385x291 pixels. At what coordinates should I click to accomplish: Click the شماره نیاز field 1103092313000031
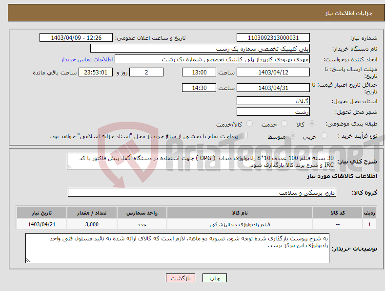(273, 38)
